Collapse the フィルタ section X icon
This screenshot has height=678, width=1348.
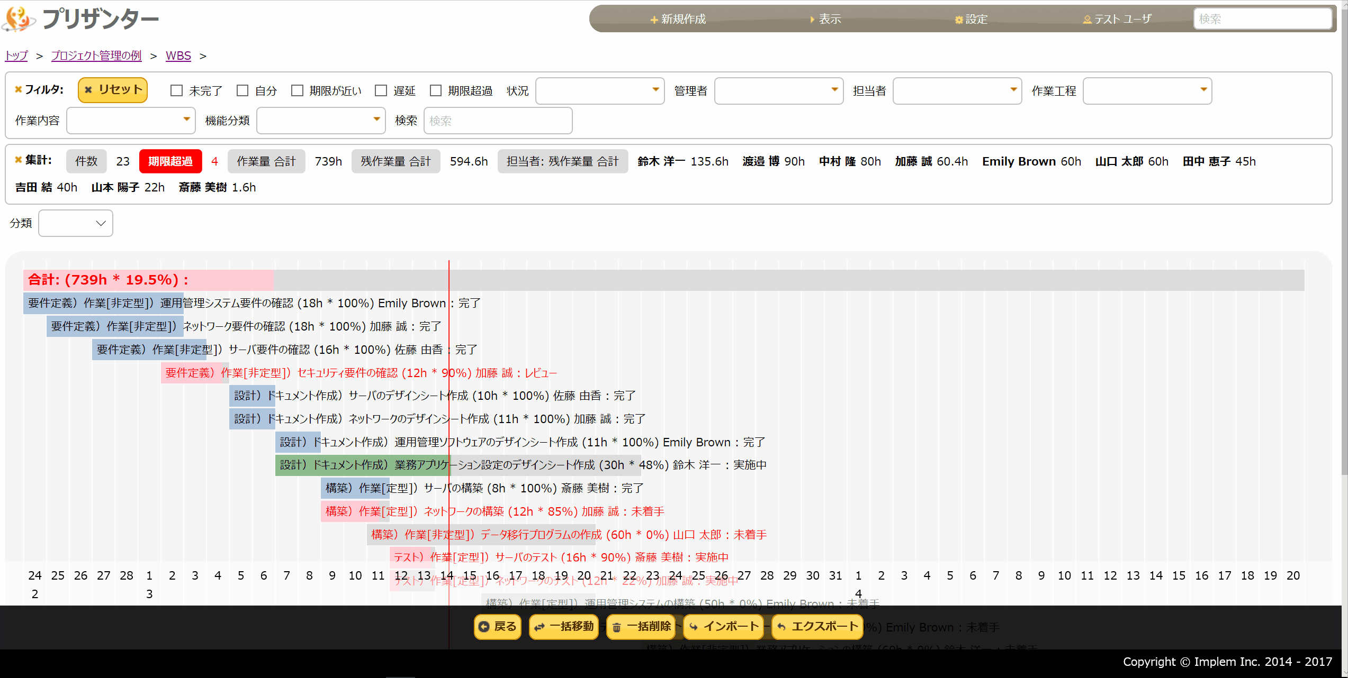tap(19, 89)
